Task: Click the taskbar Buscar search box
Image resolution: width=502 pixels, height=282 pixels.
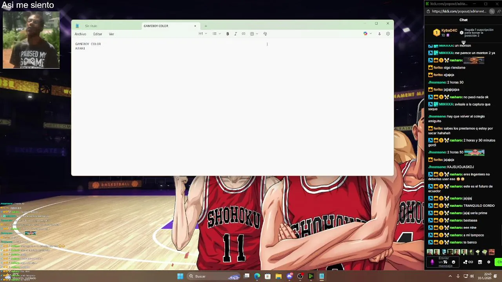Action: pyautogui.click(x=214, y=276)
